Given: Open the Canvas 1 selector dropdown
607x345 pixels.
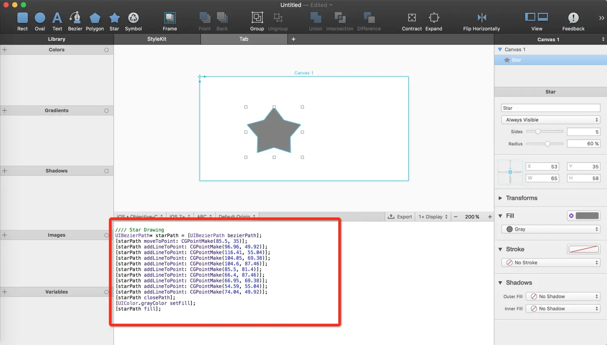Looking at the screenshot, I should tap(550, 39).
